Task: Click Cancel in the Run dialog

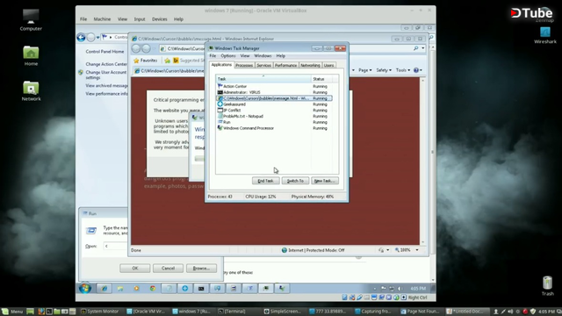Action: click(x=168, y=268)
